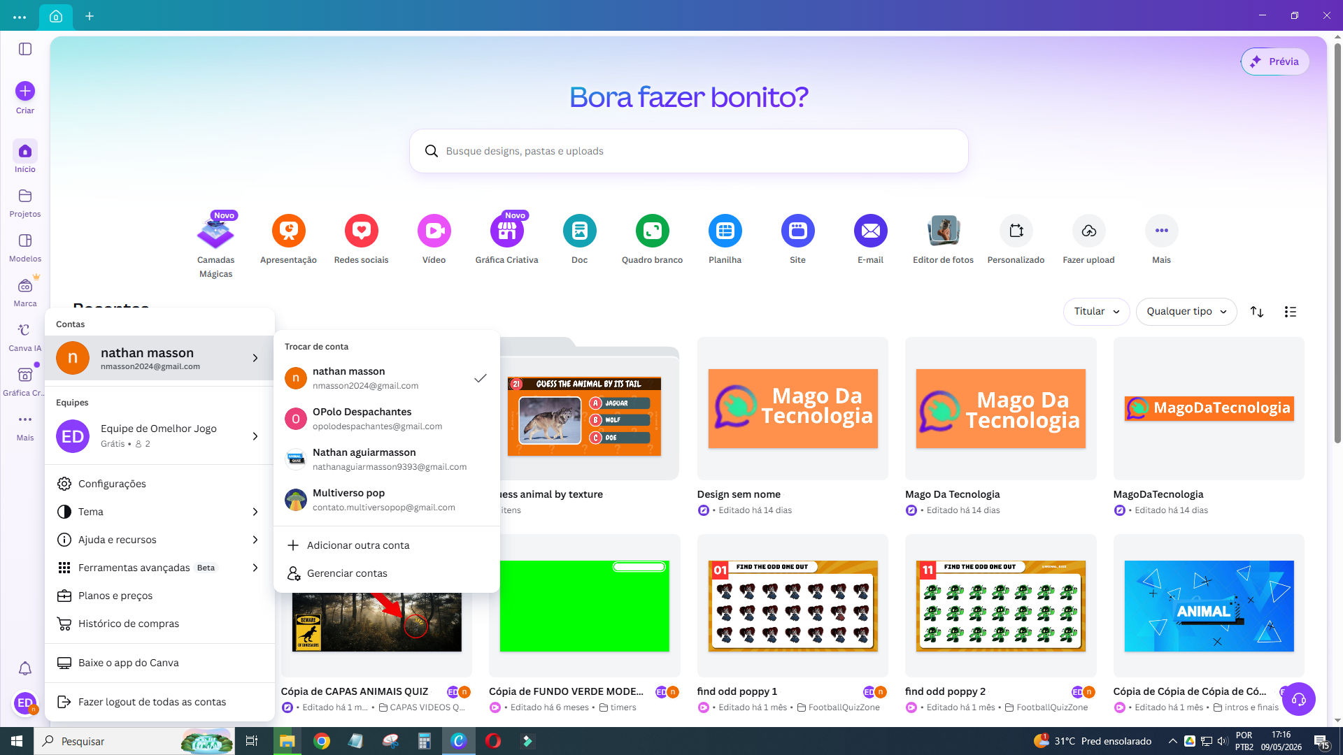Open Marca in the left sidebar

click(x=25, y=292)
